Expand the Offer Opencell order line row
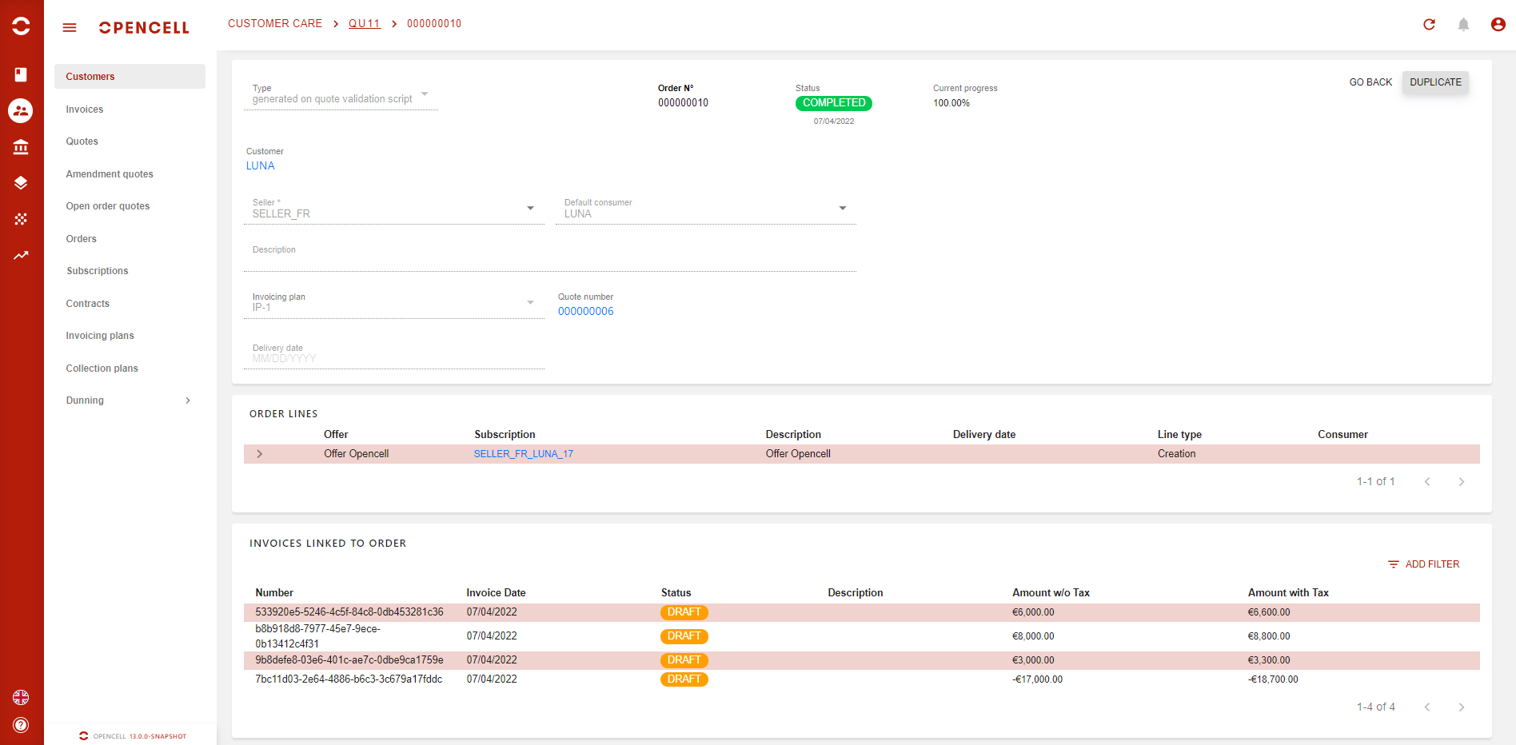 [x=259, y=454]
